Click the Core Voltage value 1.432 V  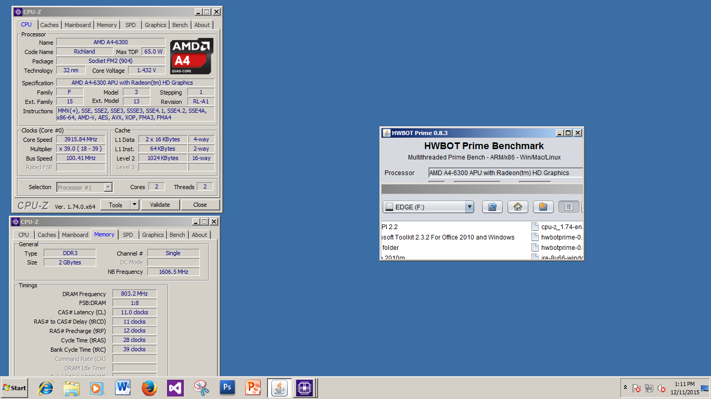coord(147,70)
